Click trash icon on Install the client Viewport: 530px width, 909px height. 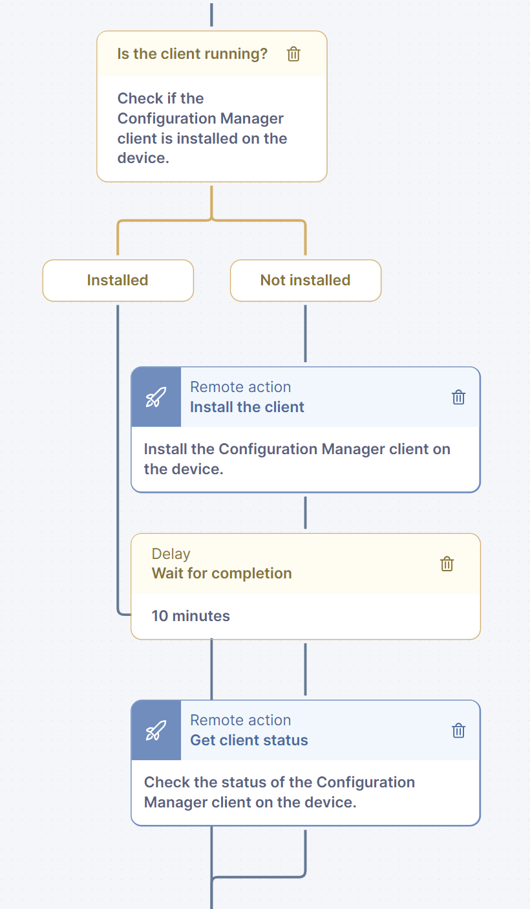coord(458,397)
